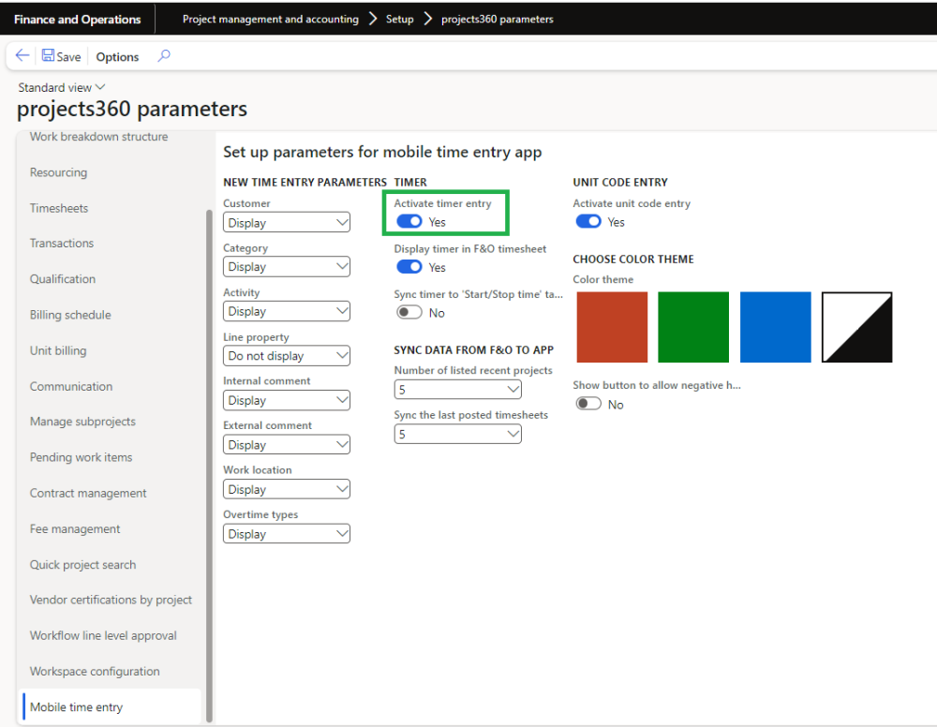Viewport: 937px width, 727px height.
Task: Open the Options menu
Action: (117, 57)
